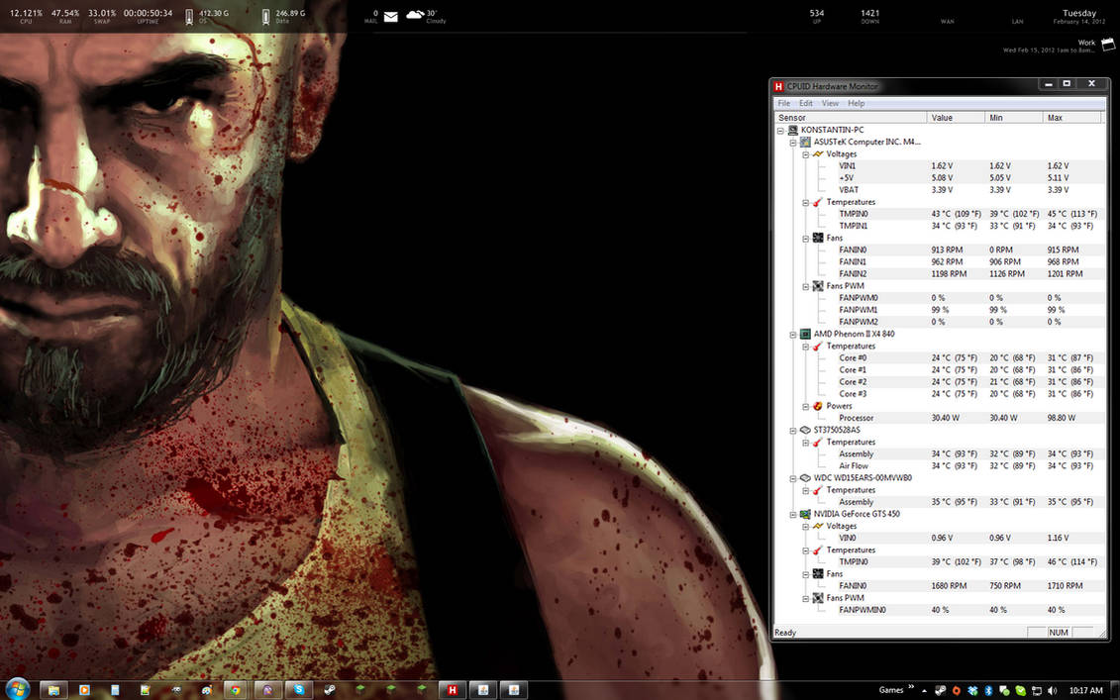Open the Edit menu
Image resolution: width=1120 pixels, height=700 pixels.
click(806, 104)
